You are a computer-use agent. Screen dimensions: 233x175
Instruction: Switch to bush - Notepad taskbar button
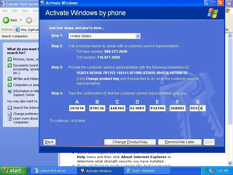pos(147,171)
